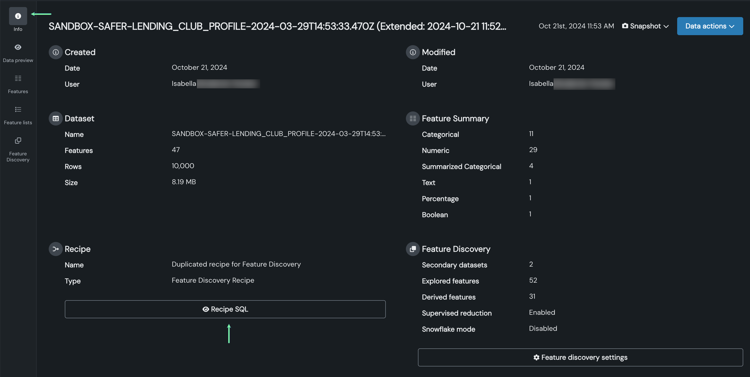Click the Info sidebar icon
The image size is (750, 377).
[x=18, y=16]
